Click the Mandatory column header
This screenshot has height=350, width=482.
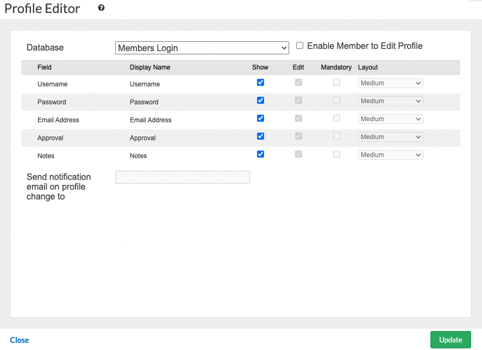click(x=336, y=67)
